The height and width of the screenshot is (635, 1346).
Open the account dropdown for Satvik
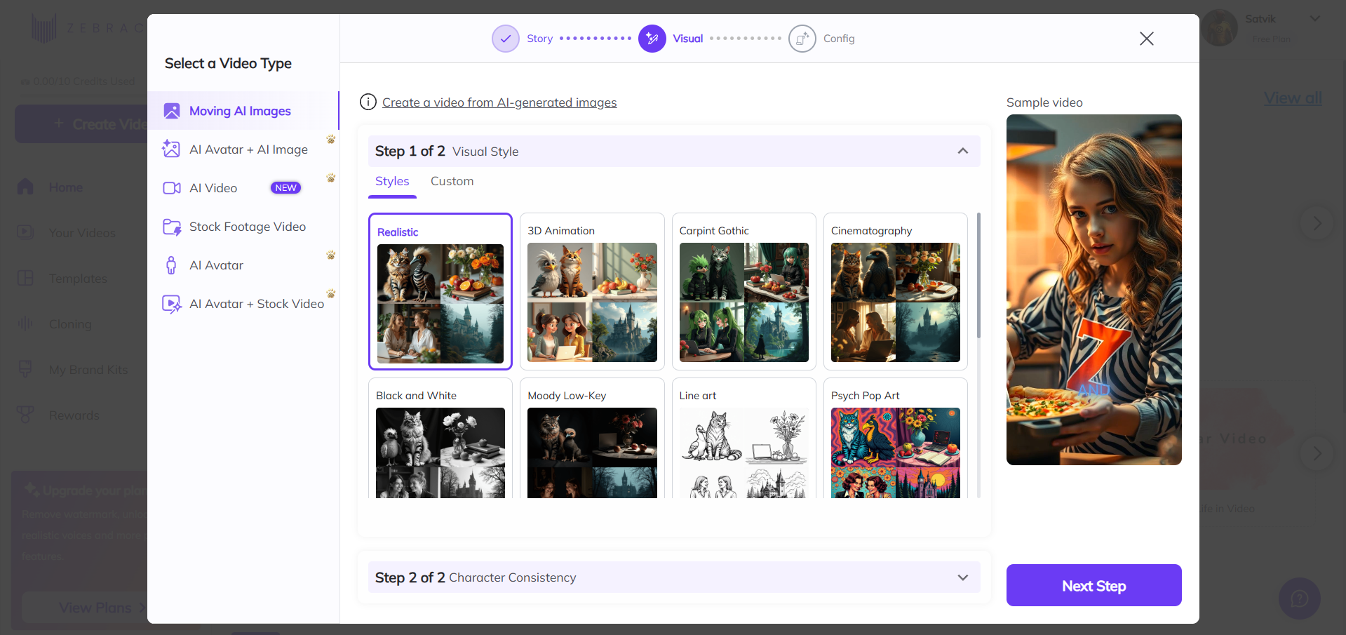(x=1315, y=19)
